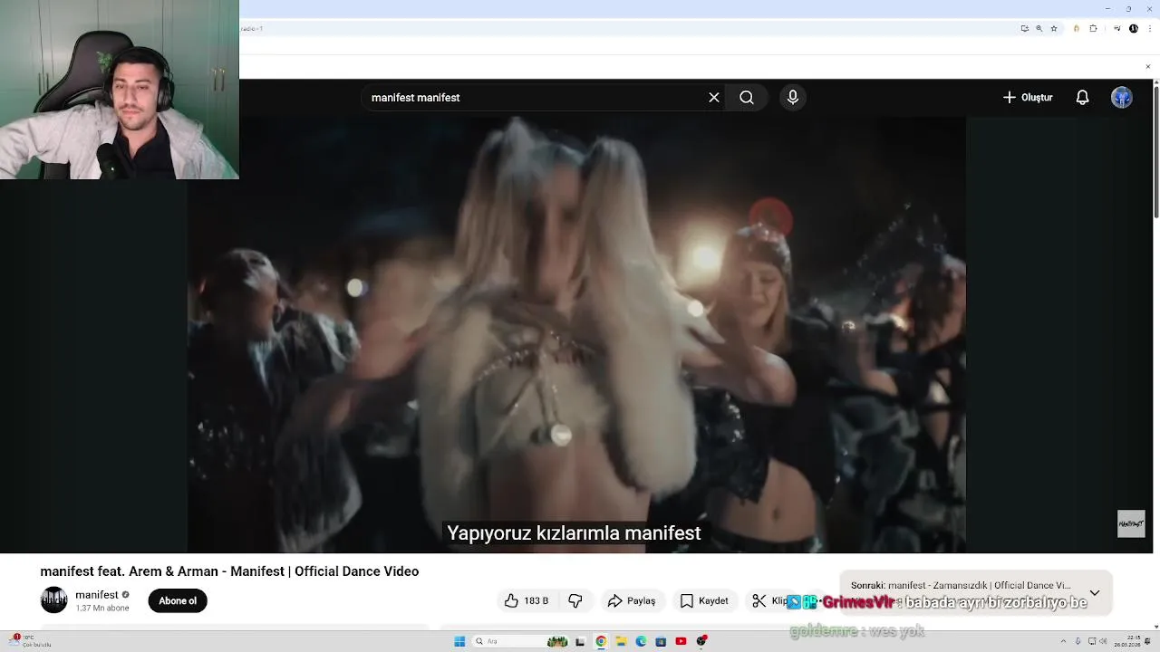Bookmark this page with the star icon
Image resolution: width=1160 pixels, height=652 pixels.
pos(1054,28)
